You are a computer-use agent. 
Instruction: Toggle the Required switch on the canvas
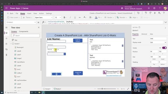pyautogui.click(x=55, y=49)
